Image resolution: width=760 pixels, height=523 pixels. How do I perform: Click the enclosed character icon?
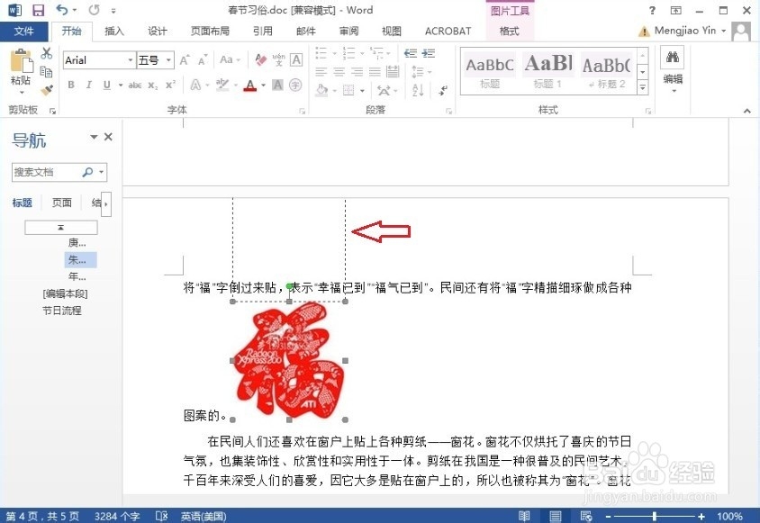pyautogui.click(x=295, y=85)
